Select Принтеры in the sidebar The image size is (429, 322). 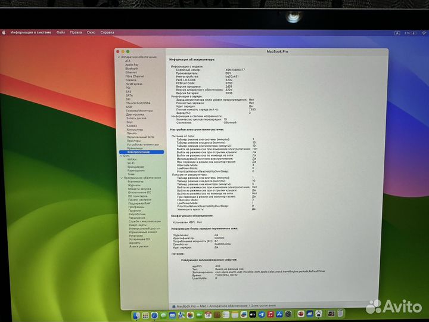point(134,141)
